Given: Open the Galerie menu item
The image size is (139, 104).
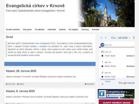Looking at the screenshot, I should (62, 30).
